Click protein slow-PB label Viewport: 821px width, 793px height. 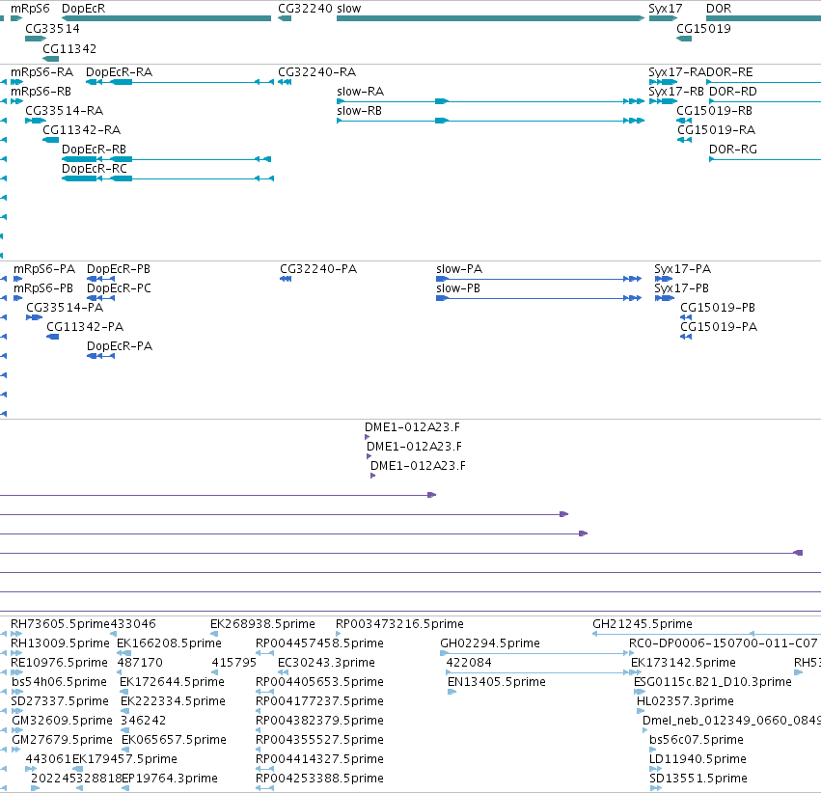tap(458, 287)
